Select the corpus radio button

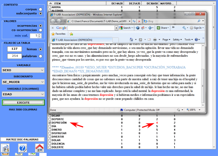(40, 9)
